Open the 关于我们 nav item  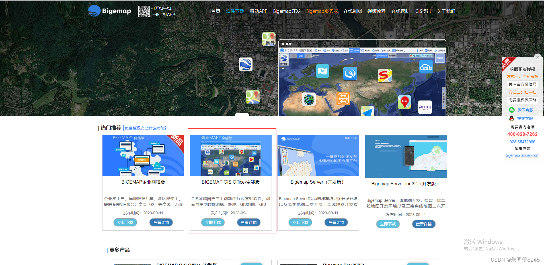(x=446, y=11)
